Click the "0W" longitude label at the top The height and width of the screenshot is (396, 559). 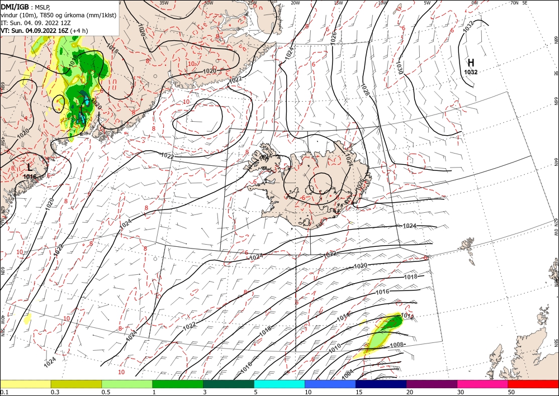475,3
